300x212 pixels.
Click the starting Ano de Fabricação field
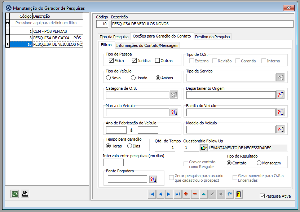click(x=116, y=130)
